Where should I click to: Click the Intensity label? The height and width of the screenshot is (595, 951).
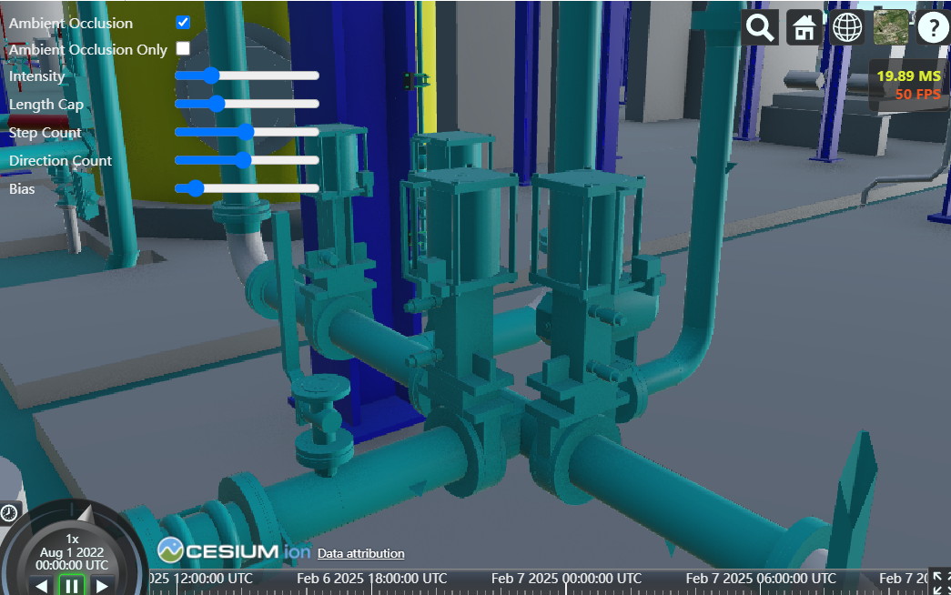click(x=36, y=76)
